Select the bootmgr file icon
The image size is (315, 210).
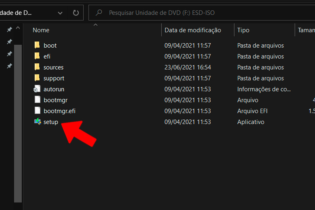(37, 99)
